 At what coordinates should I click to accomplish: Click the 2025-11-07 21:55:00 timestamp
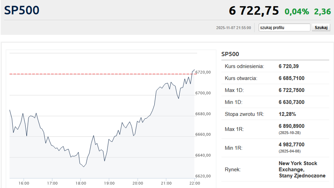pos(234,28)
